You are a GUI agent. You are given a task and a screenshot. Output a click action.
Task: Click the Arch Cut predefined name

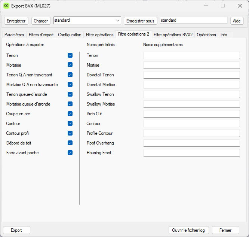point(94,114)
